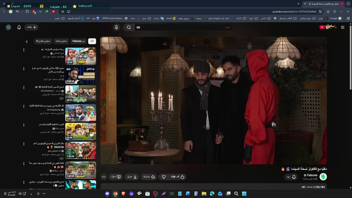
Task: Show more filter chips with the chevron arrow
Action: coord(27,42)
